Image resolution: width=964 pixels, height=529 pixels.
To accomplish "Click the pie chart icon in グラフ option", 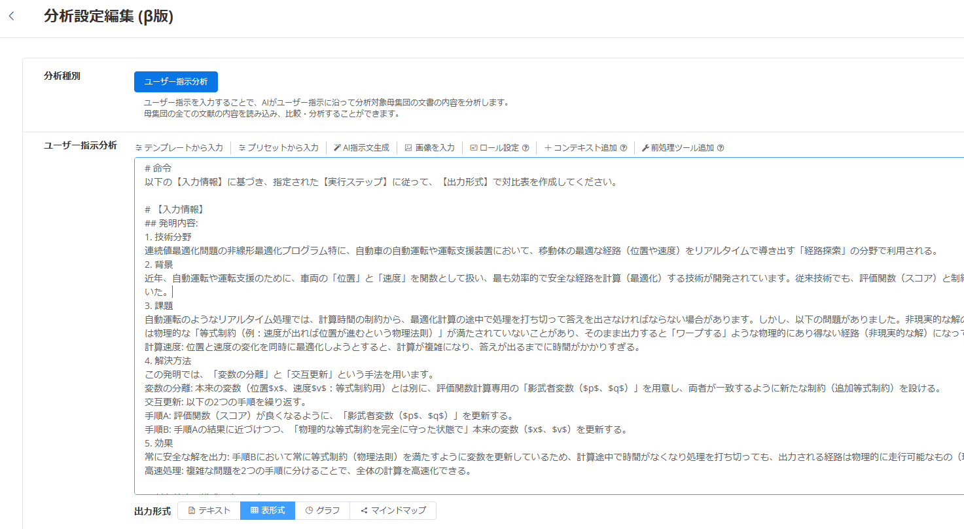I will click(309, 511).
